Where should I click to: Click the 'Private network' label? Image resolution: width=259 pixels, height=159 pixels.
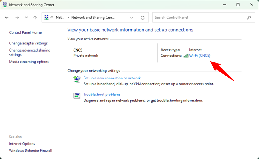(x=86, y=56)
